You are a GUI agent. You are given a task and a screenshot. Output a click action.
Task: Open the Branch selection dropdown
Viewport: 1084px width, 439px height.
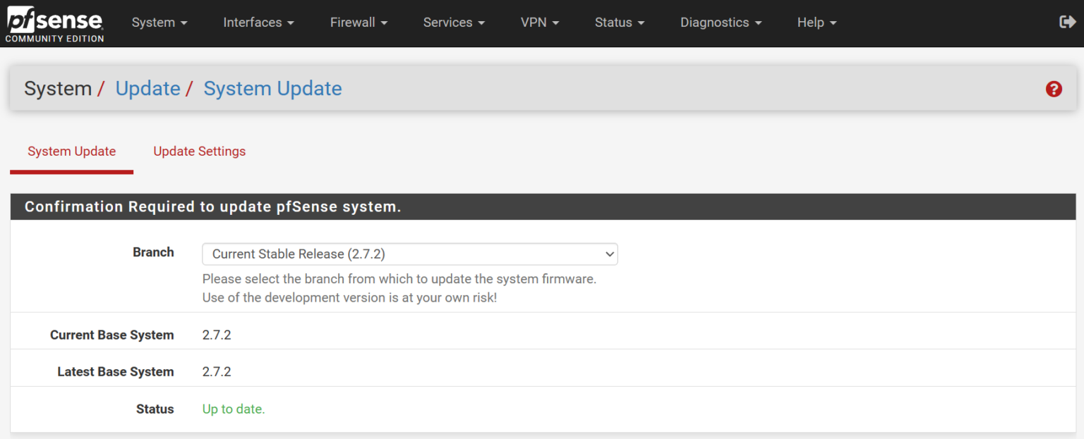(409, 254)
